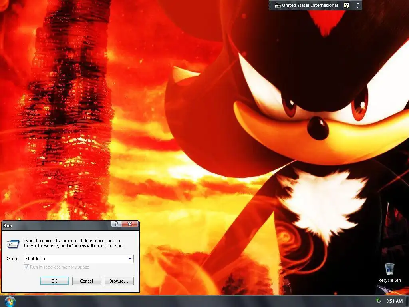
Task: Click the keyboard icon on language bar
Action: tap(278, 6)
